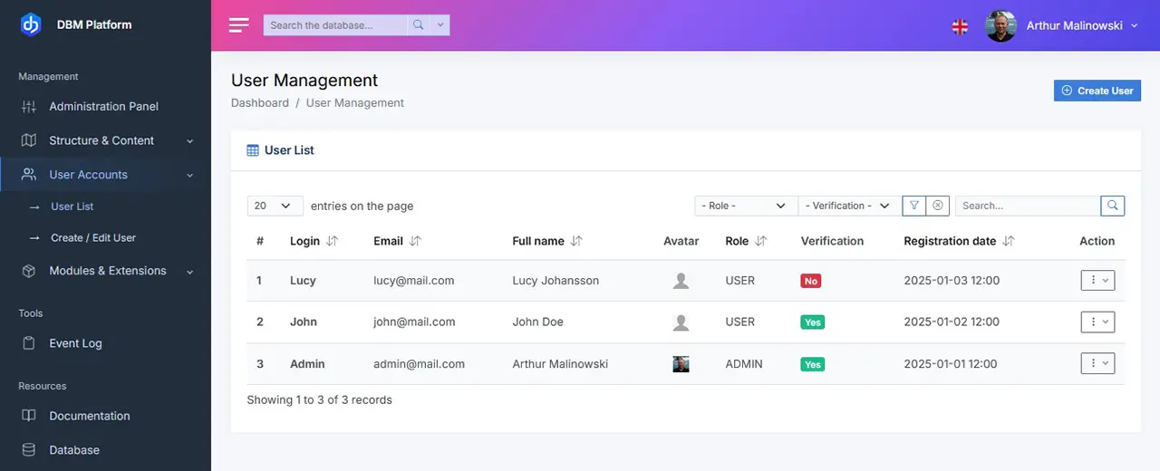1160x471 pixels.
Task: Sort by Full name column arrows
Action: point(576,242)
